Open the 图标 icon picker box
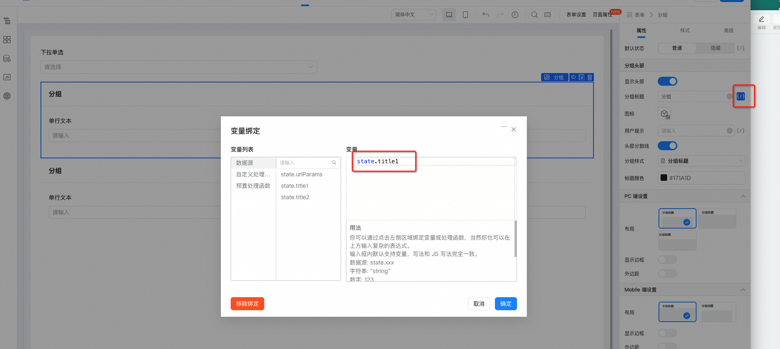 [x=664, y=113]
